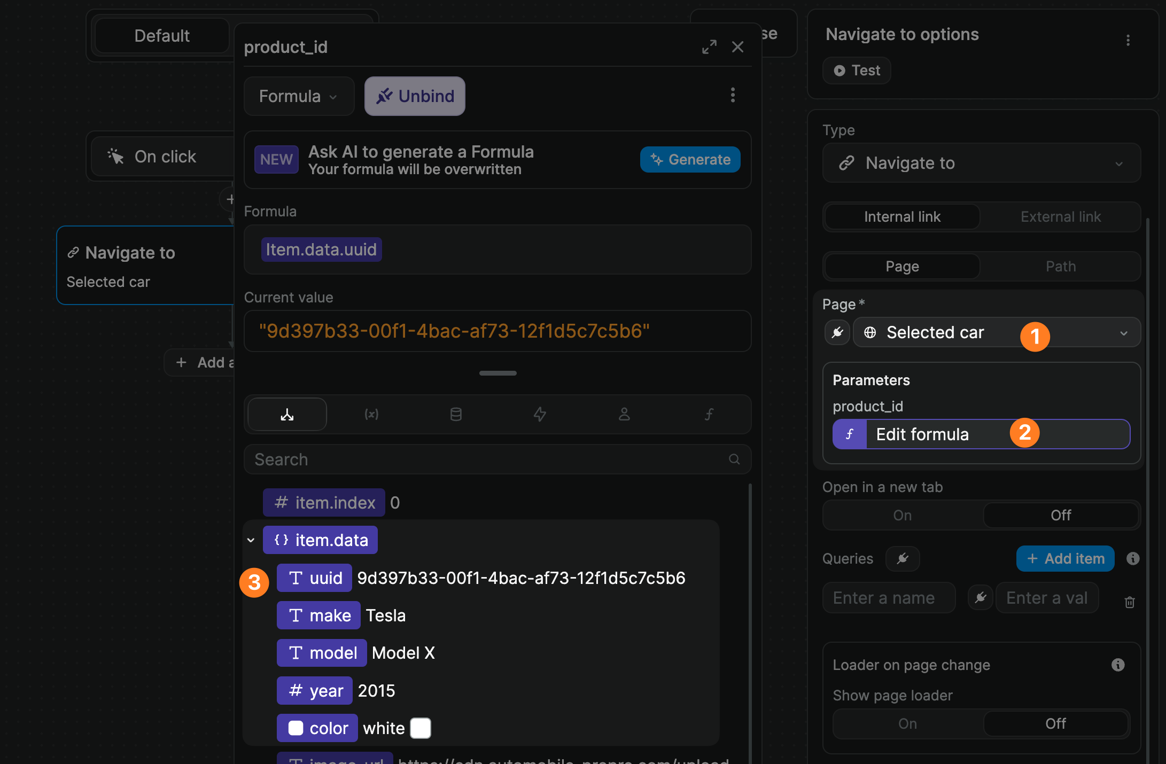This screenshot has height=764, width=1166.
Task: Collapse item.data tree node
Action: pyautogui.click(x=251, y=540)
